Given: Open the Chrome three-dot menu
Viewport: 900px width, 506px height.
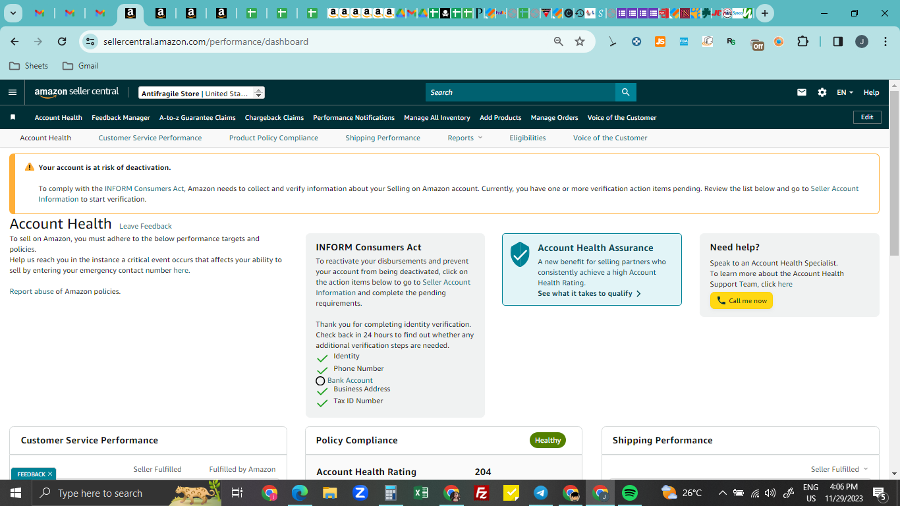Looking at the screenshot, I should coord(884,42).
